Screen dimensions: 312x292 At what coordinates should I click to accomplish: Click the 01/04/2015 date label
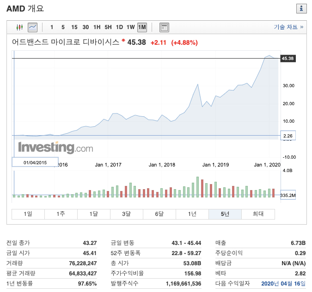tap(35, 162)
